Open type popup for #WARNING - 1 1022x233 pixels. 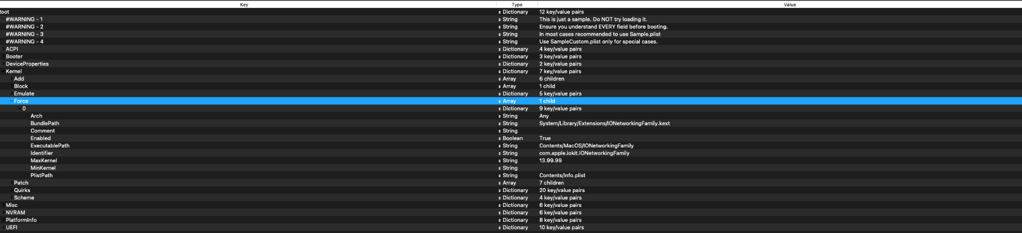pos(500,19)
